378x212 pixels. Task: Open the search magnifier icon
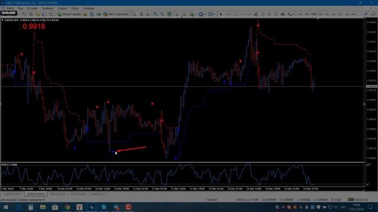pos(366,14)
